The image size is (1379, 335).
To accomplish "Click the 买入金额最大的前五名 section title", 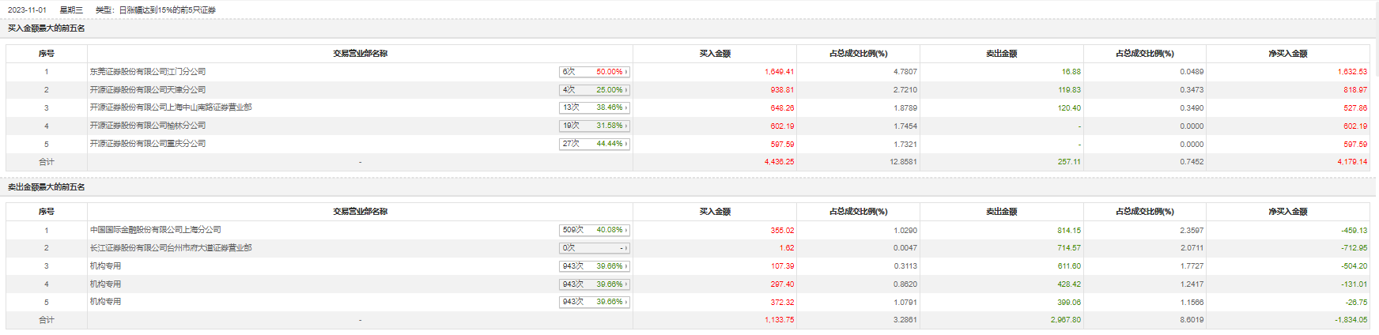I will [47, 28].
